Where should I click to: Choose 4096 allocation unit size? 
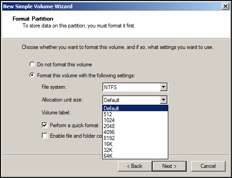135,132
